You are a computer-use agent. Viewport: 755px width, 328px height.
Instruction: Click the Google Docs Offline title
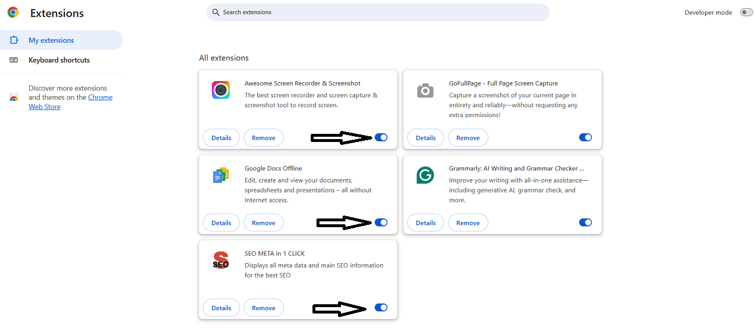click(x=274, y=169)
